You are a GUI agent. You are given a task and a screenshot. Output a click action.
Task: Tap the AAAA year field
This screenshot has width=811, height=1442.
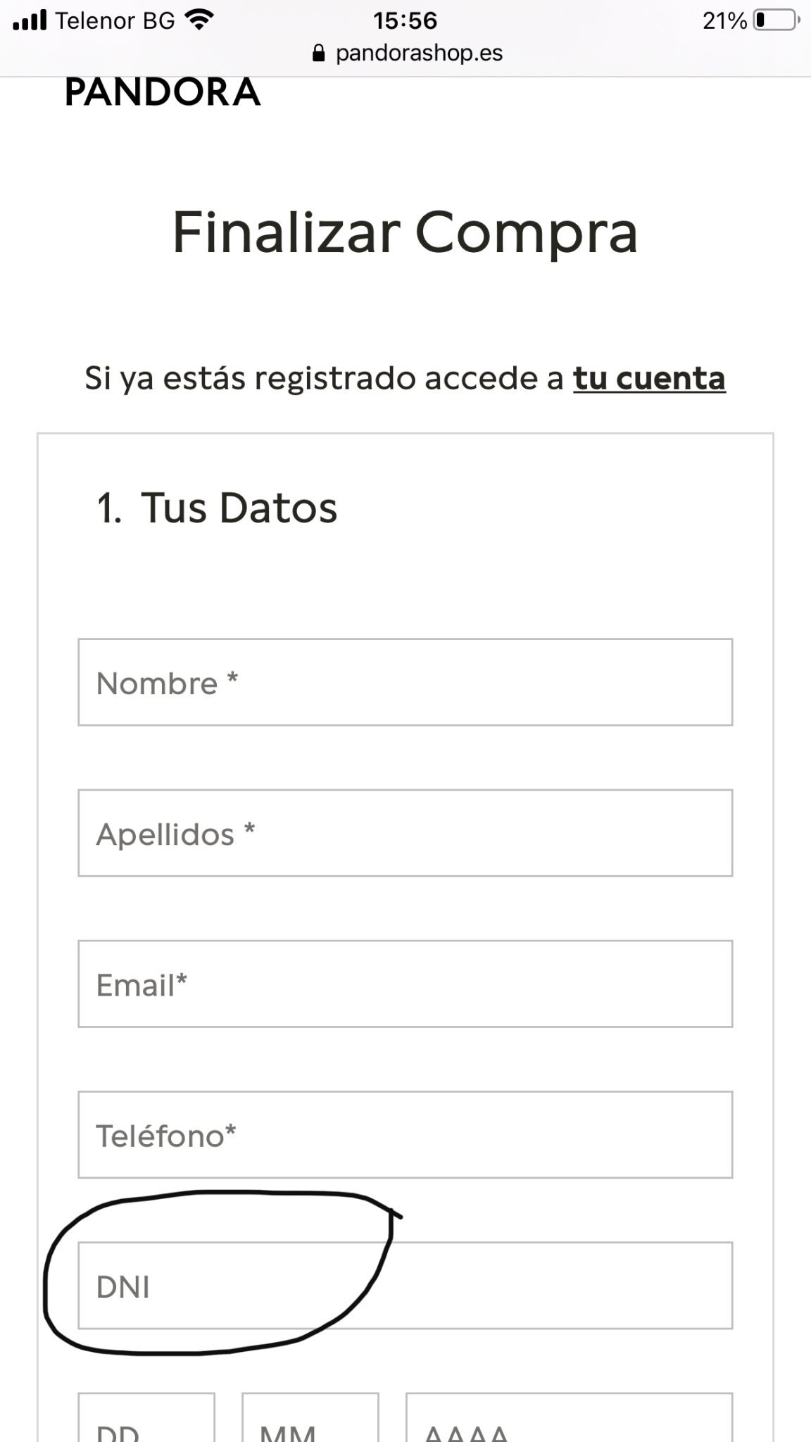coord(569,1419)
